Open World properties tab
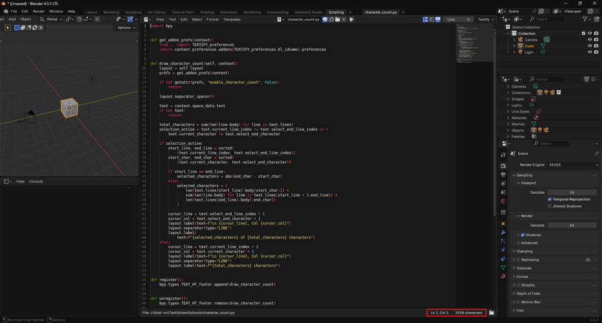The height and width of the screenshot is (323, 602). click(503, 201)
